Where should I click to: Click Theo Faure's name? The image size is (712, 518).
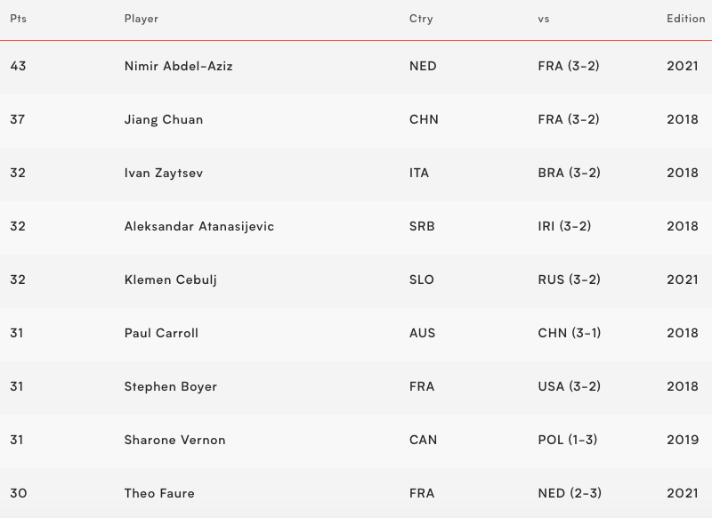(159, 493)
